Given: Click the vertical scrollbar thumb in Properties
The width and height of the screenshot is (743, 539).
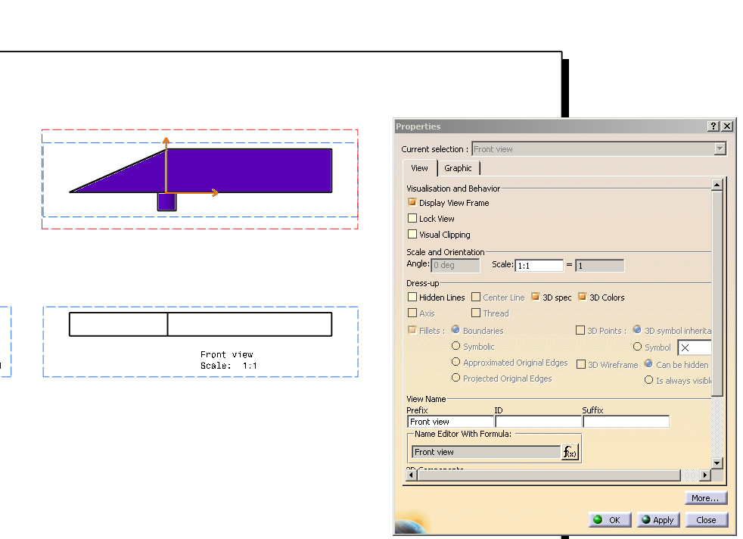Looking at the screenshot, I should pos(717,294).
